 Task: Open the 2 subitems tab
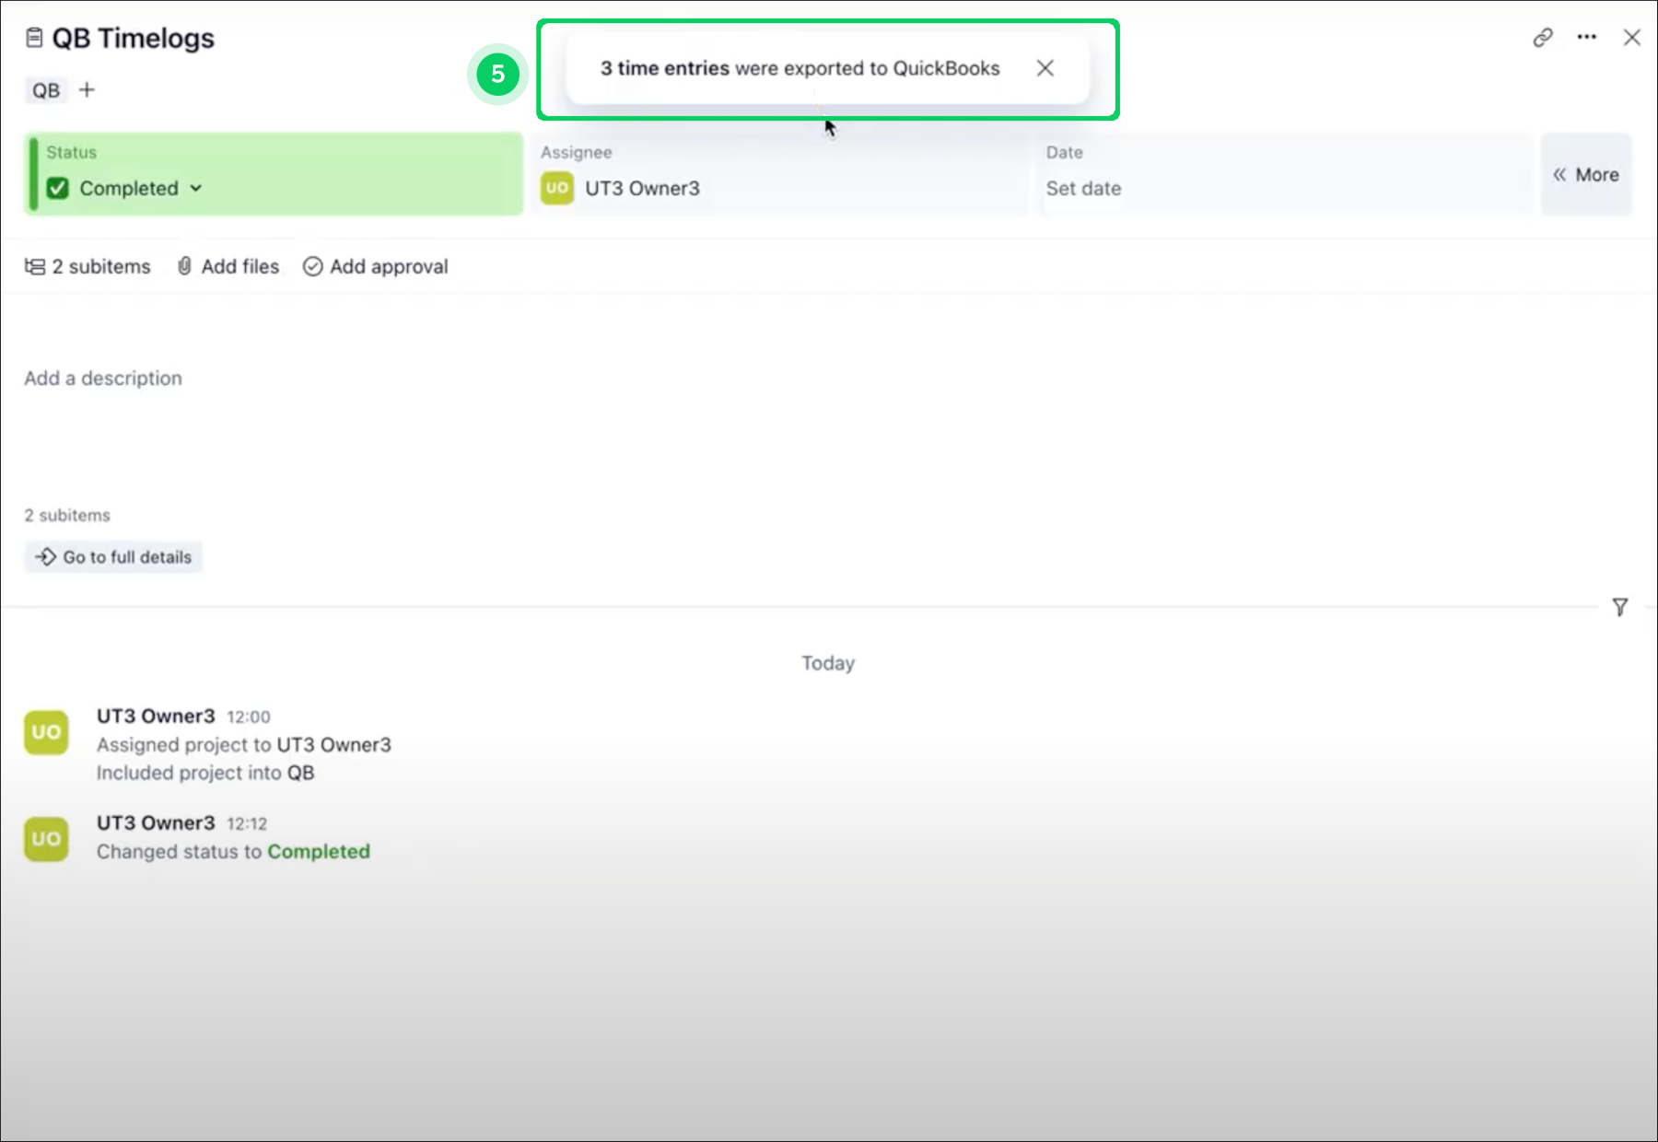pyautogui.click(x=88, y=267)
